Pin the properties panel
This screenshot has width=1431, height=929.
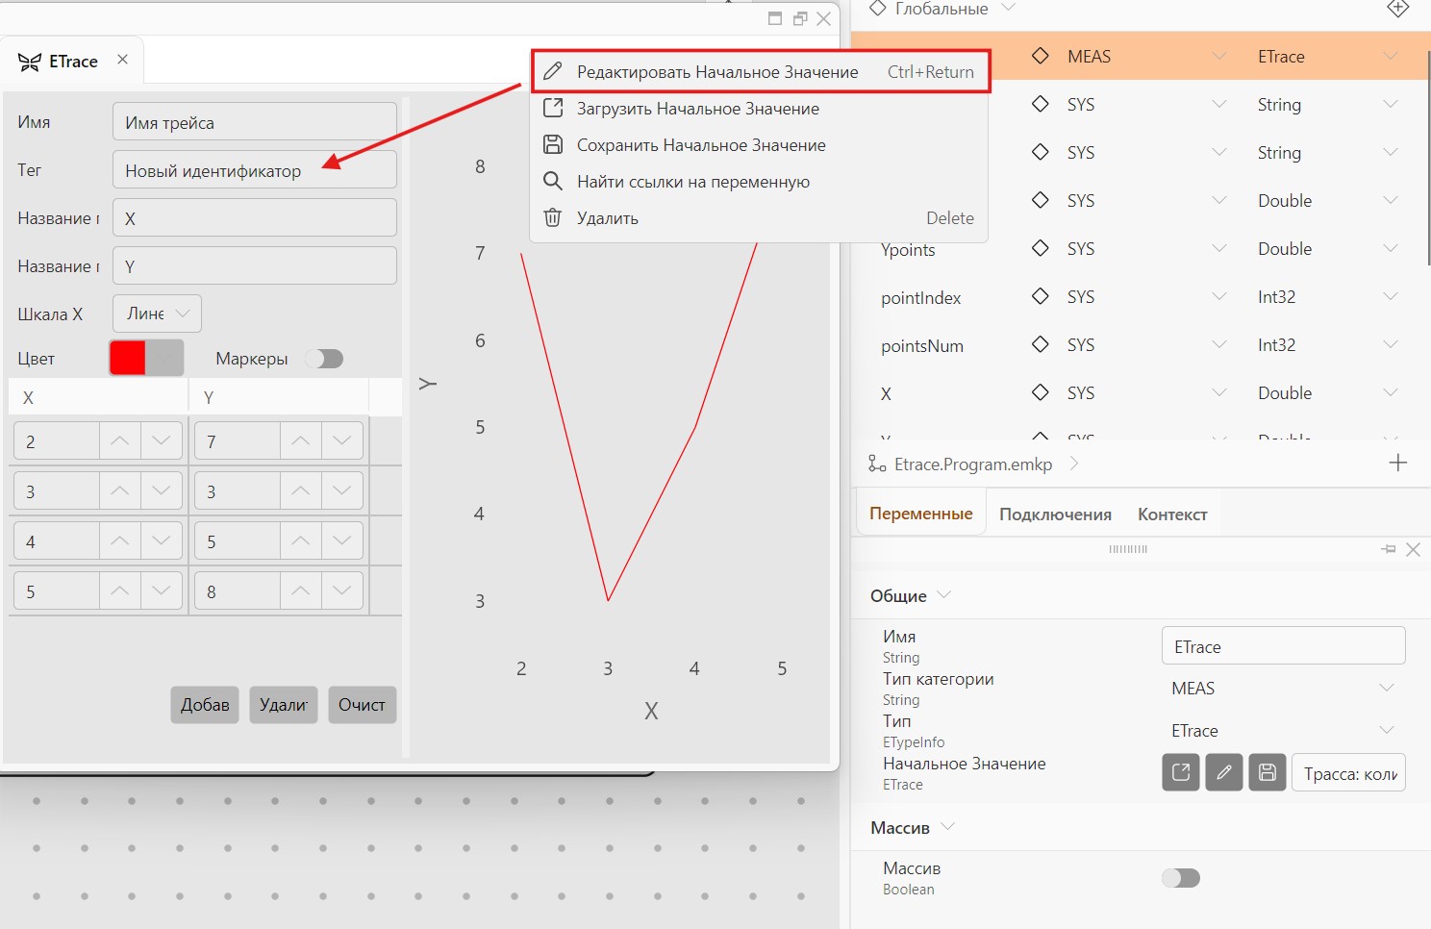click(1389, 549)
